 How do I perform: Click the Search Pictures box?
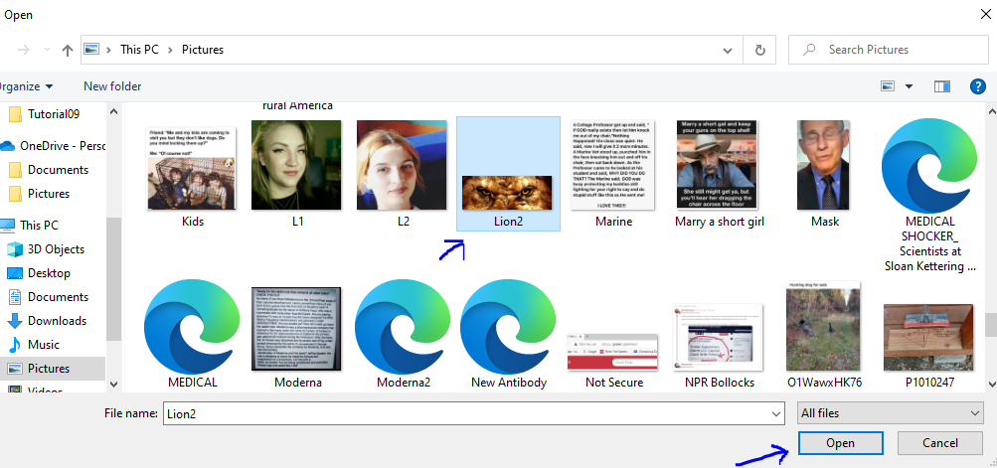pyautogui.click(x=887, y=50)
